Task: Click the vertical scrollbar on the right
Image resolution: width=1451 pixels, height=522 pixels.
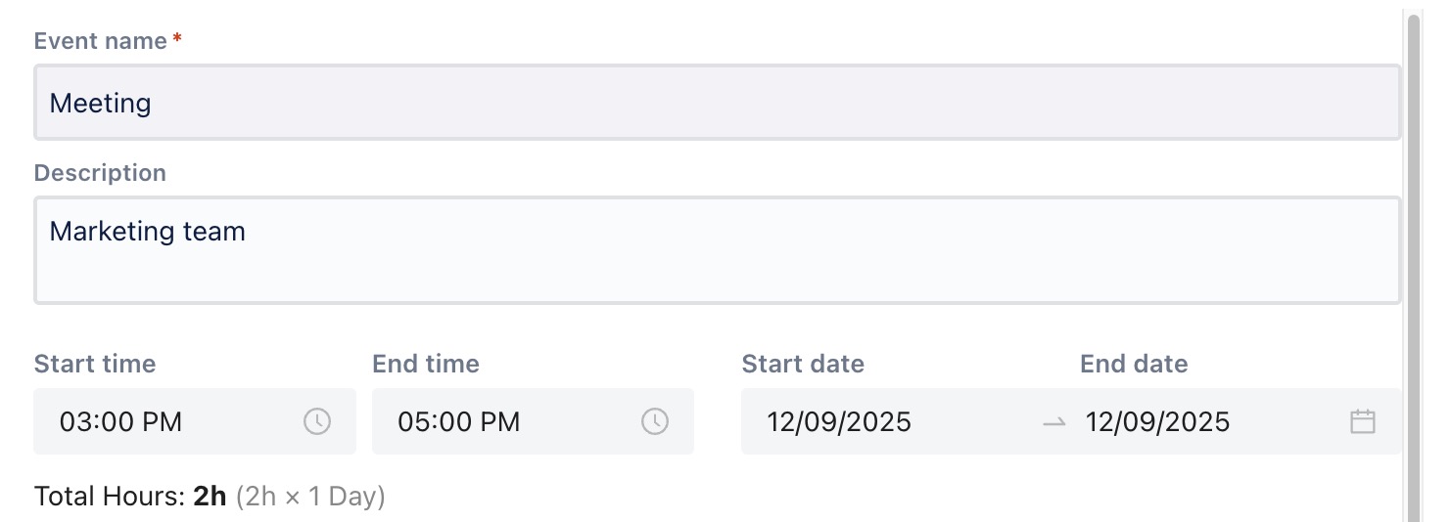Action: 1413,264
